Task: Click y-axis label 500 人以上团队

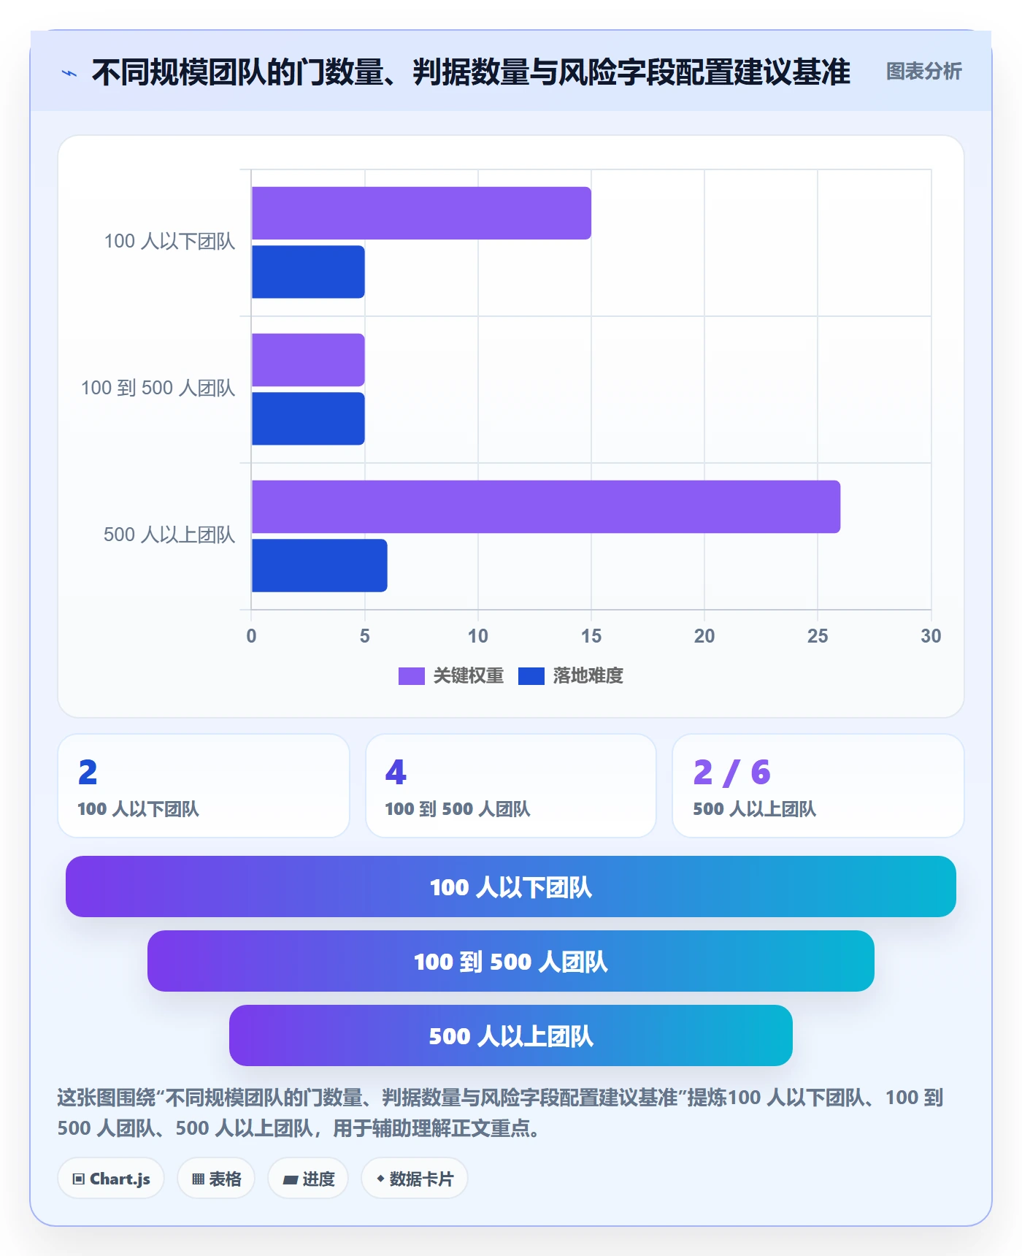Action: (x=169, y=535)
